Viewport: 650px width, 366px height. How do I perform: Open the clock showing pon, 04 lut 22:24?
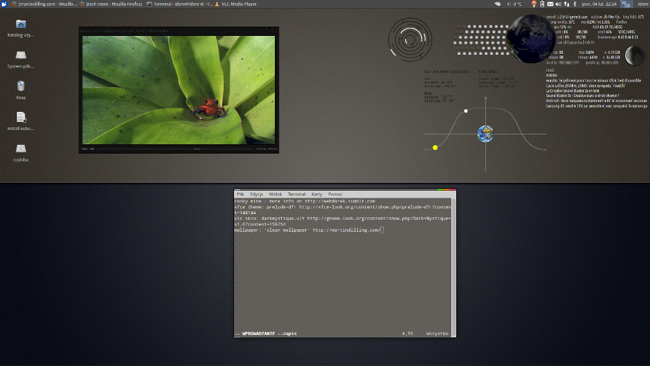(599, 4)
